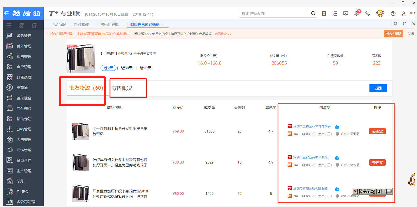The height and width of the screenshot is (207, 417).
Task: Click 去进货 for ¥30.00 product
Action: click(377, 162)
